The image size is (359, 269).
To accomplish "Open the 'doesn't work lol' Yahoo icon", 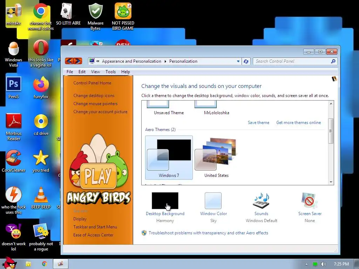I will [14, 237].
